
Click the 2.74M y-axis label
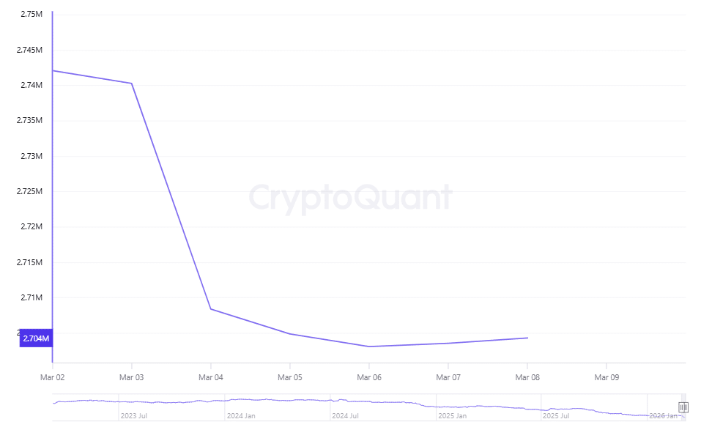[33, 86]
